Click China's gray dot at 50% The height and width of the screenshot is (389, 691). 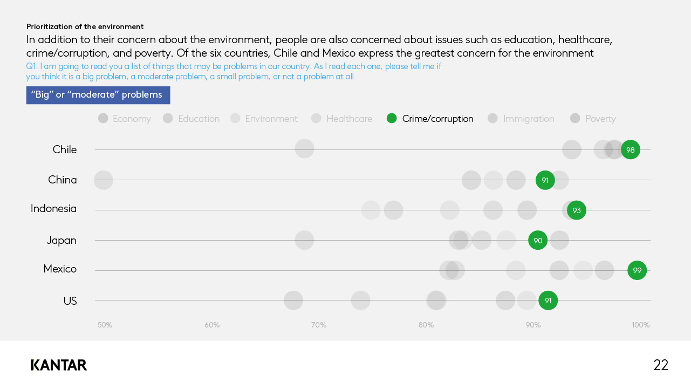coord(104,180)
